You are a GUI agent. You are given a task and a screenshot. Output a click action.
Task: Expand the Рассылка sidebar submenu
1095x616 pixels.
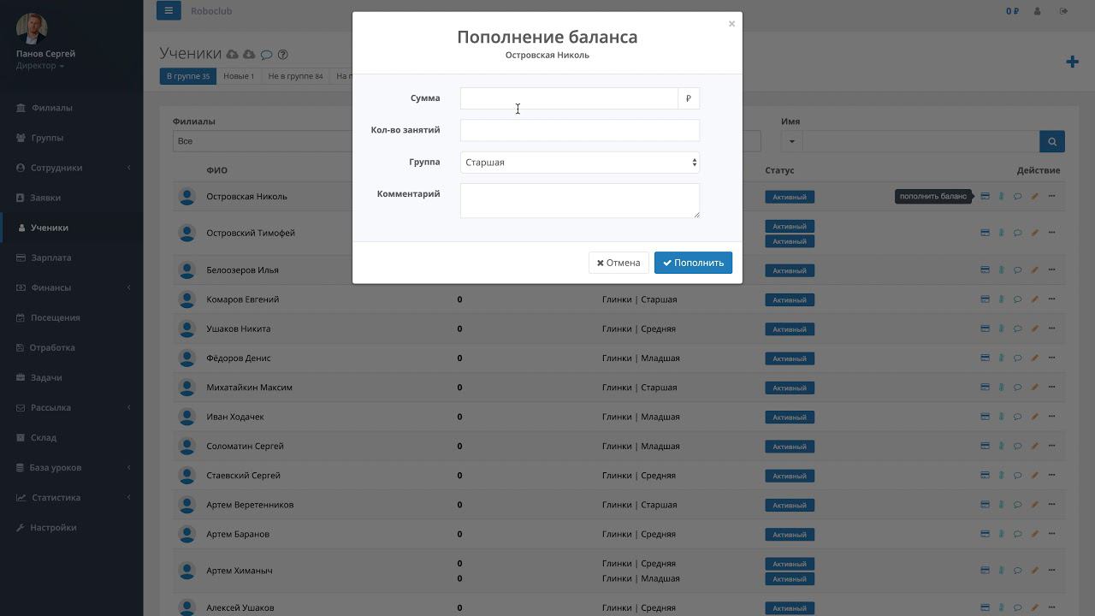click(72, 407)
